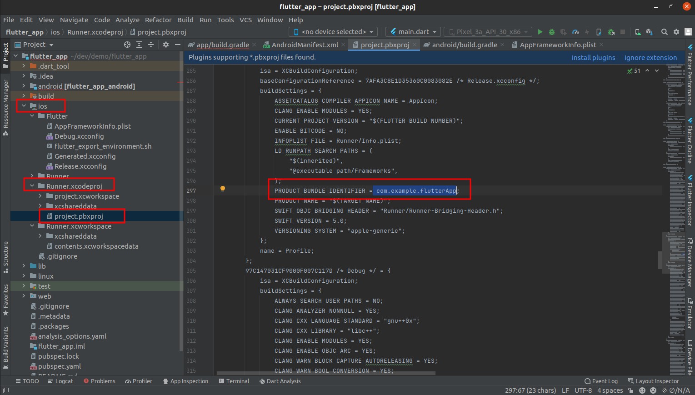Open the Analyze menu
The height and width of the screenshot is (395, 695).
[127, 20]
